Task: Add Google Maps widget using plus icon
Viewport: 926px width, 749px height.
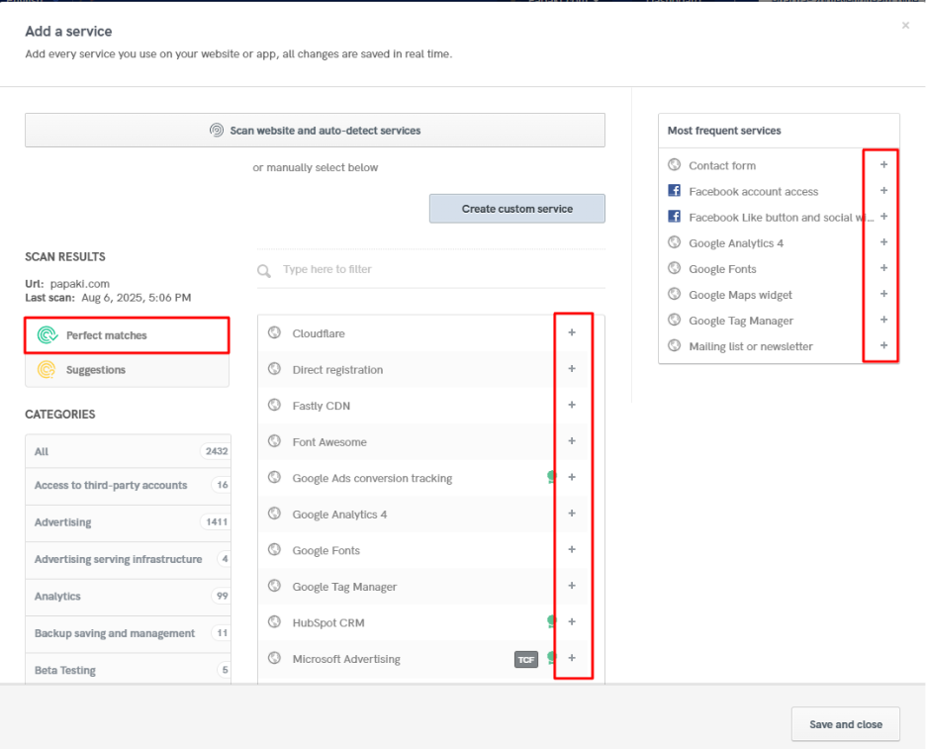Action: 883,294
